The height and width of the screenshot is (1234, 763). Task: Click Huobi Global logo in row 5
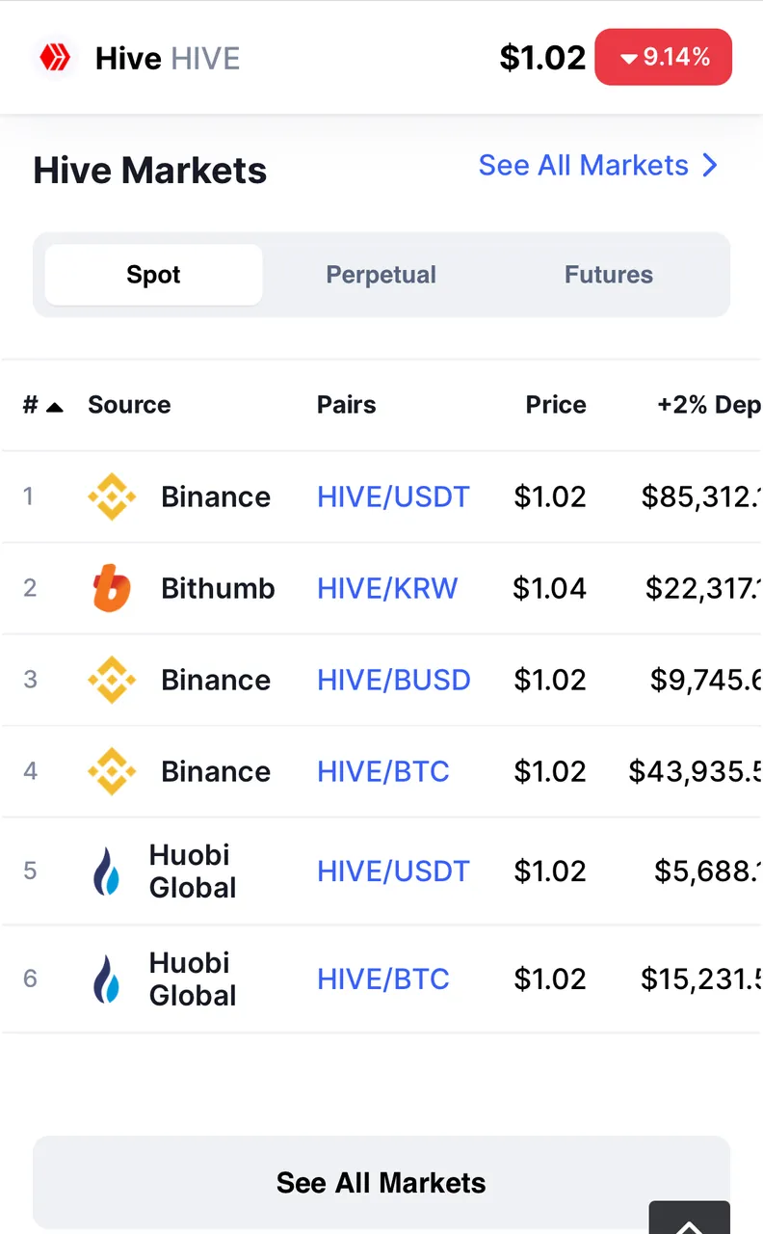click(x=107, y=872)
